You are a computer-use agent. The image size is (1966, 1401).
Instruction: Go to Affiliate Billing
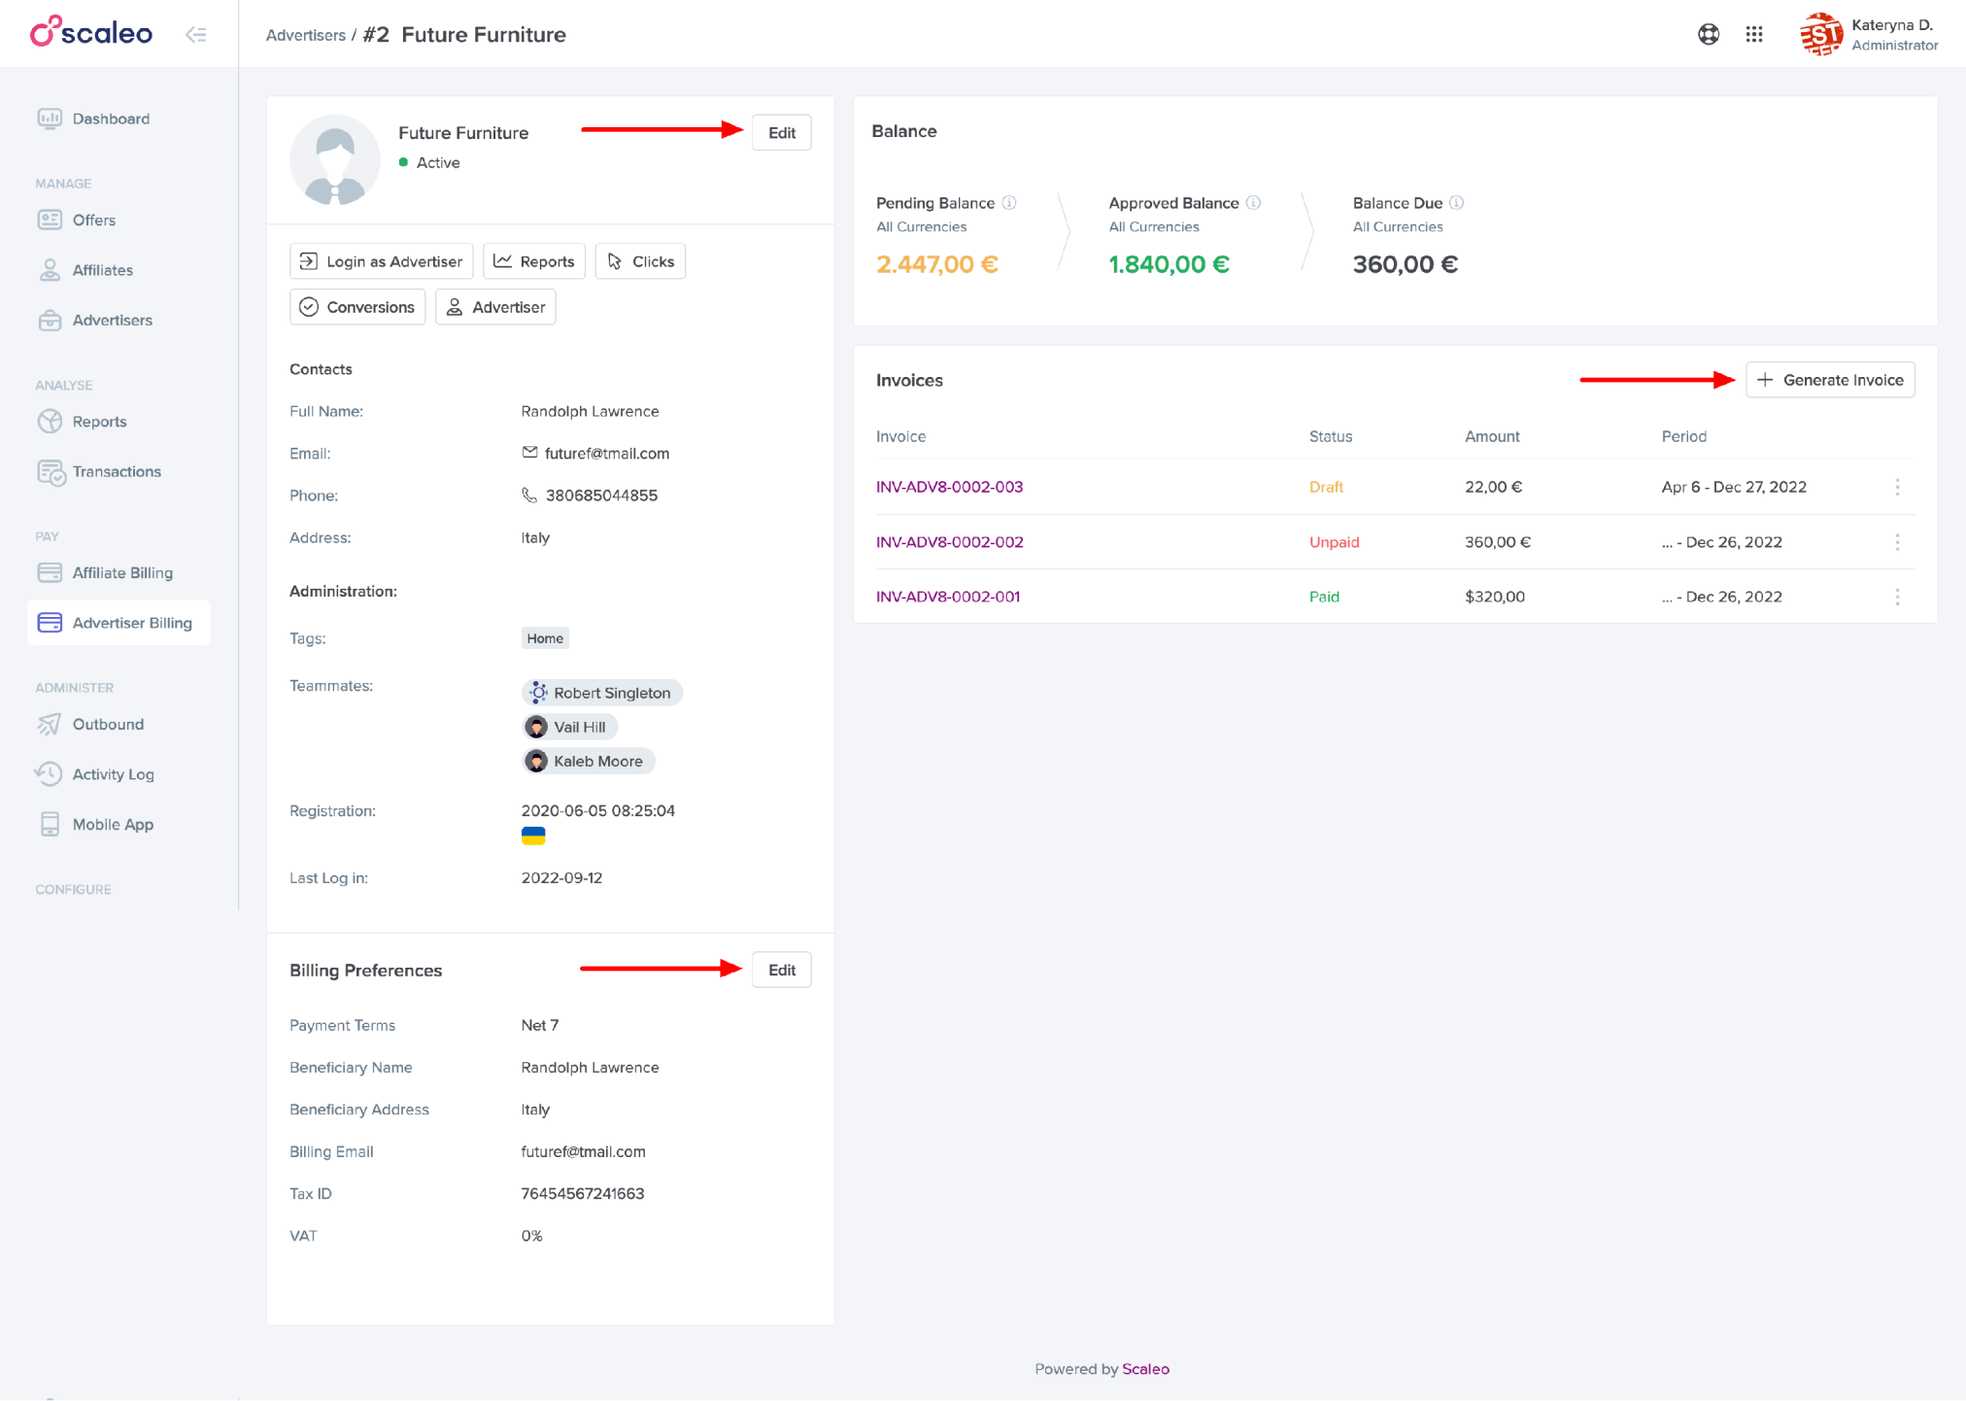coord(104,572)
